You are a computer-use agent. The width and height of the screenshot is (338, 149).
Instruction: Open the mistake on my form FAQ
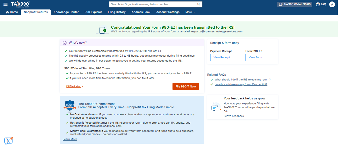[x=241, y=84]
